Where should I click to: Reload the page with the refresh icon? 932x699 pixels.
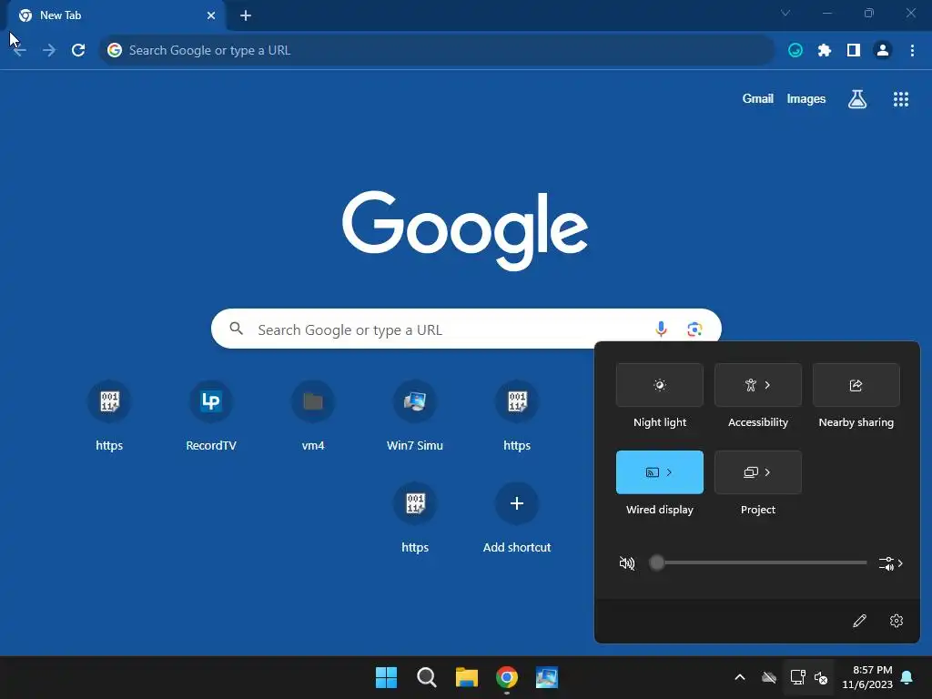[78, 51]
